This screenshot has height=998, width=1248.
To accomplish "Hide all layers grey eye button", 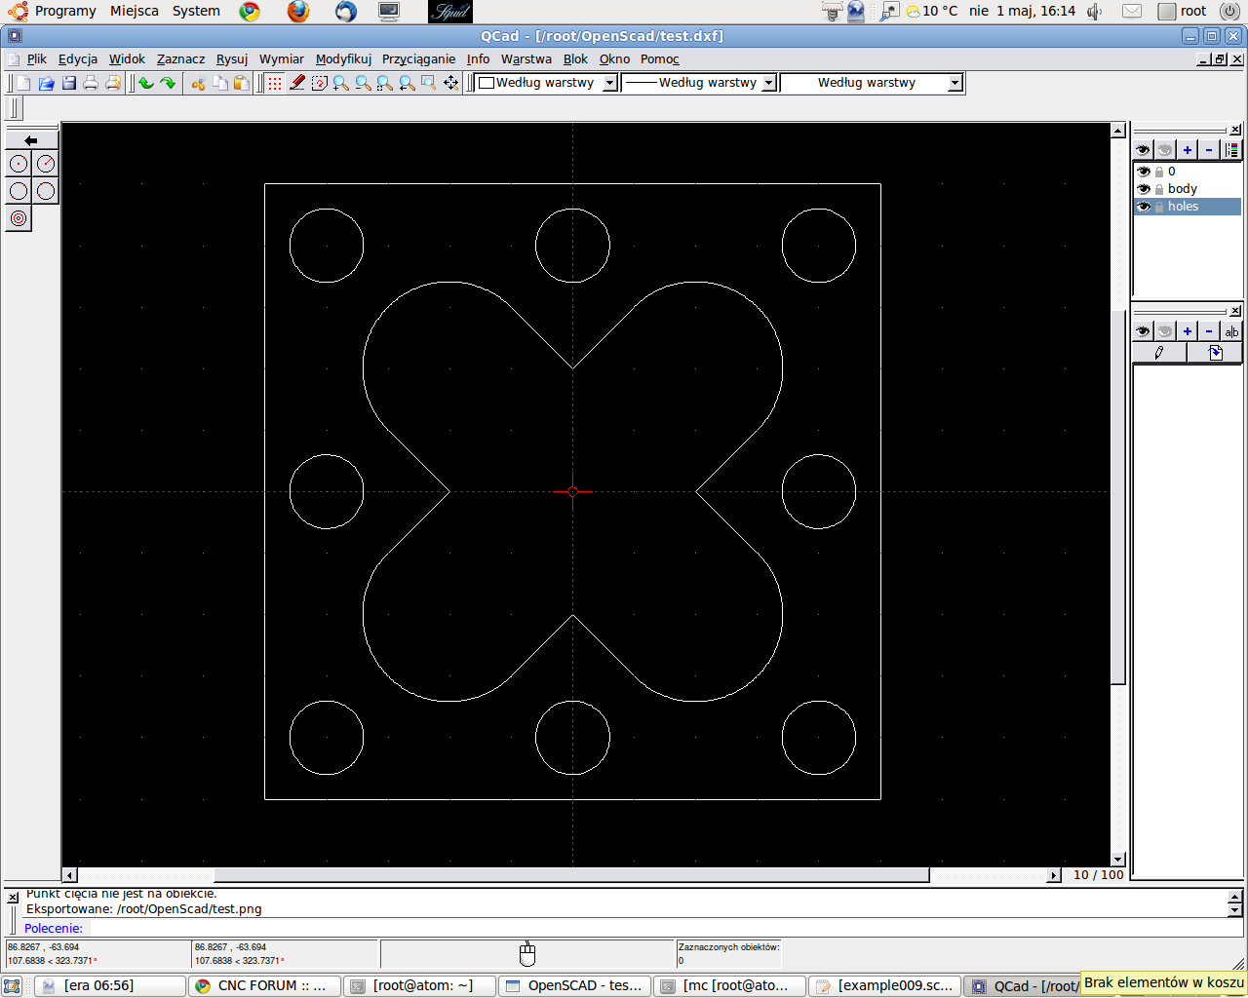I will point(1165,150).
